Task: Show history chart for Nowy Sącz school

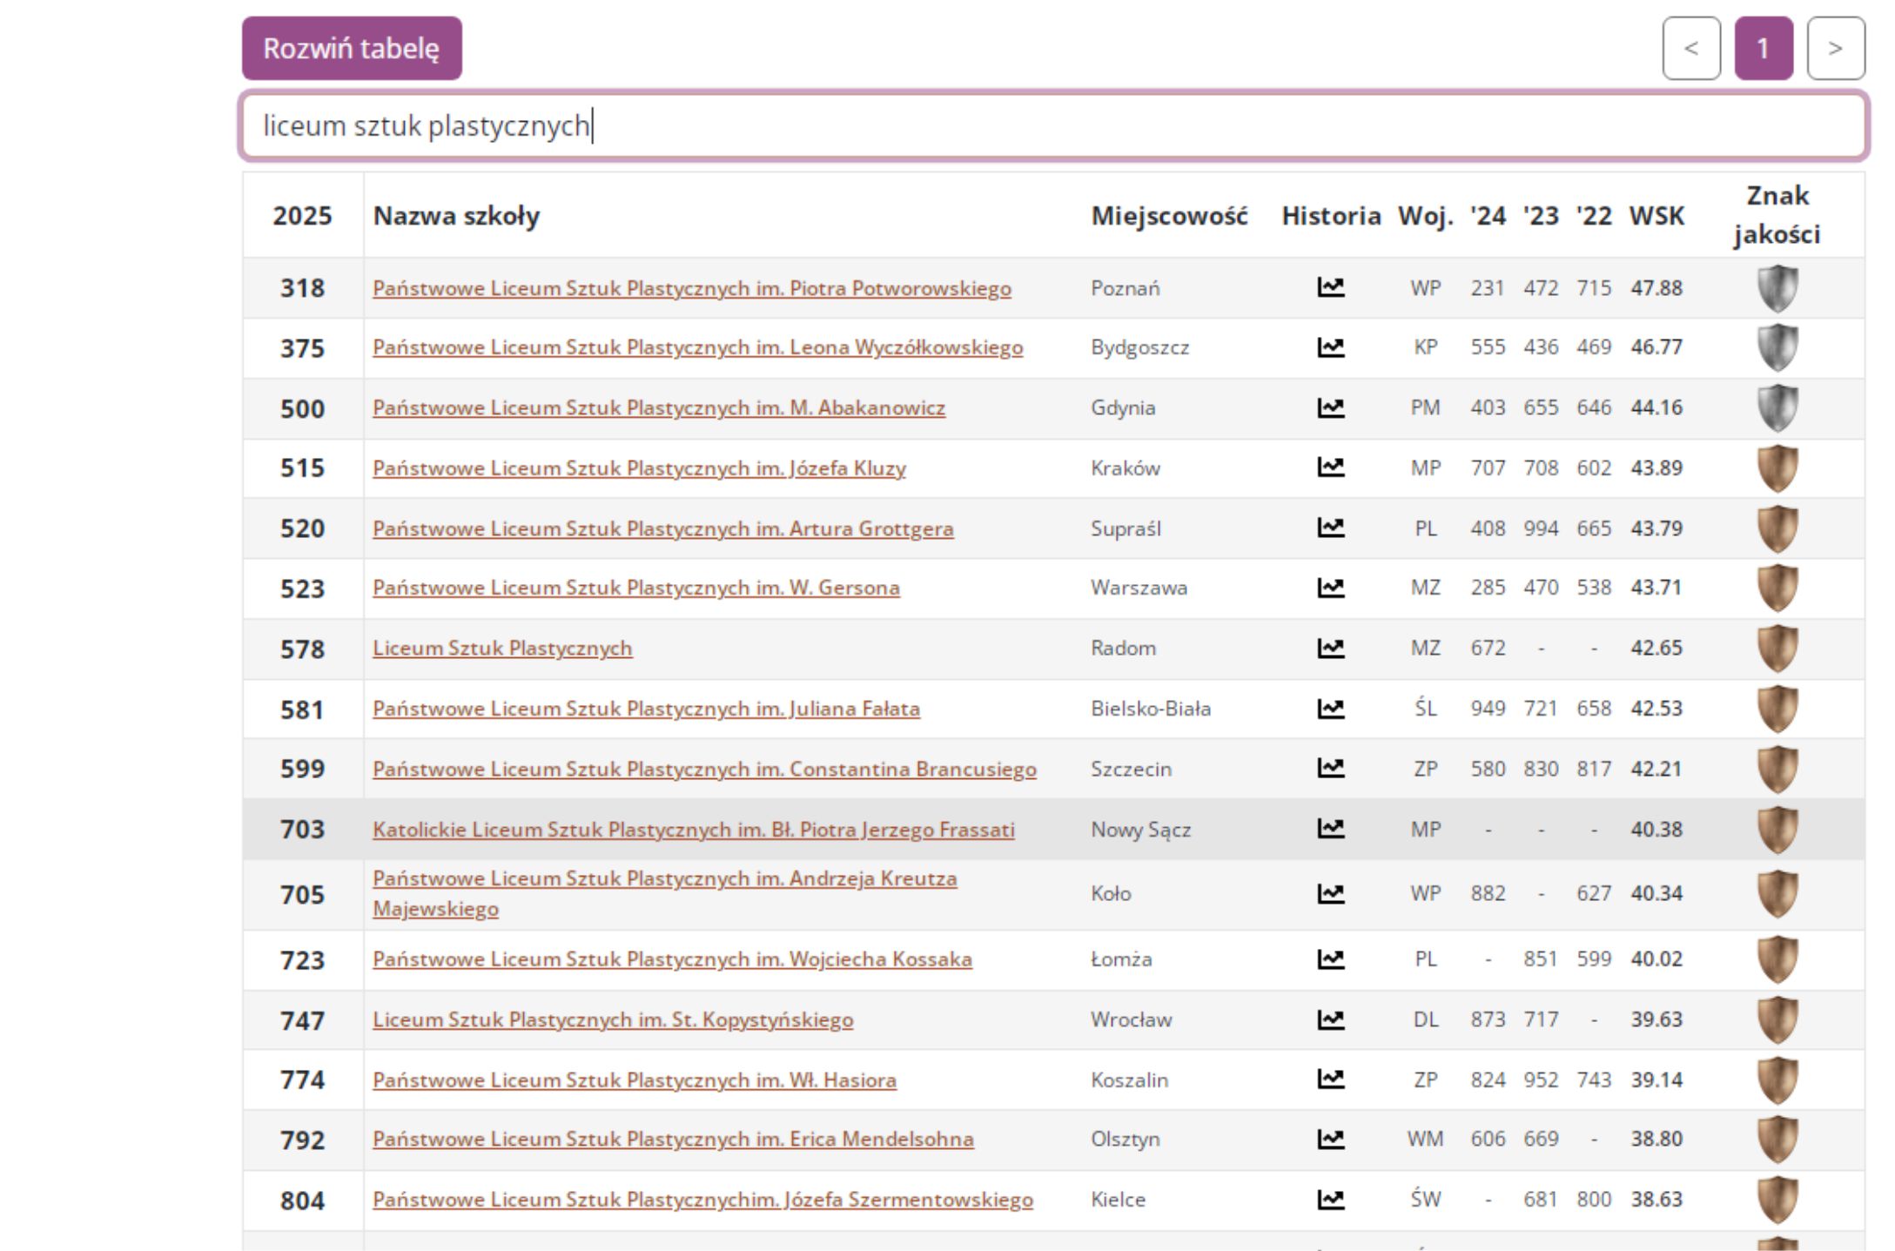Action: point(1330,829)
